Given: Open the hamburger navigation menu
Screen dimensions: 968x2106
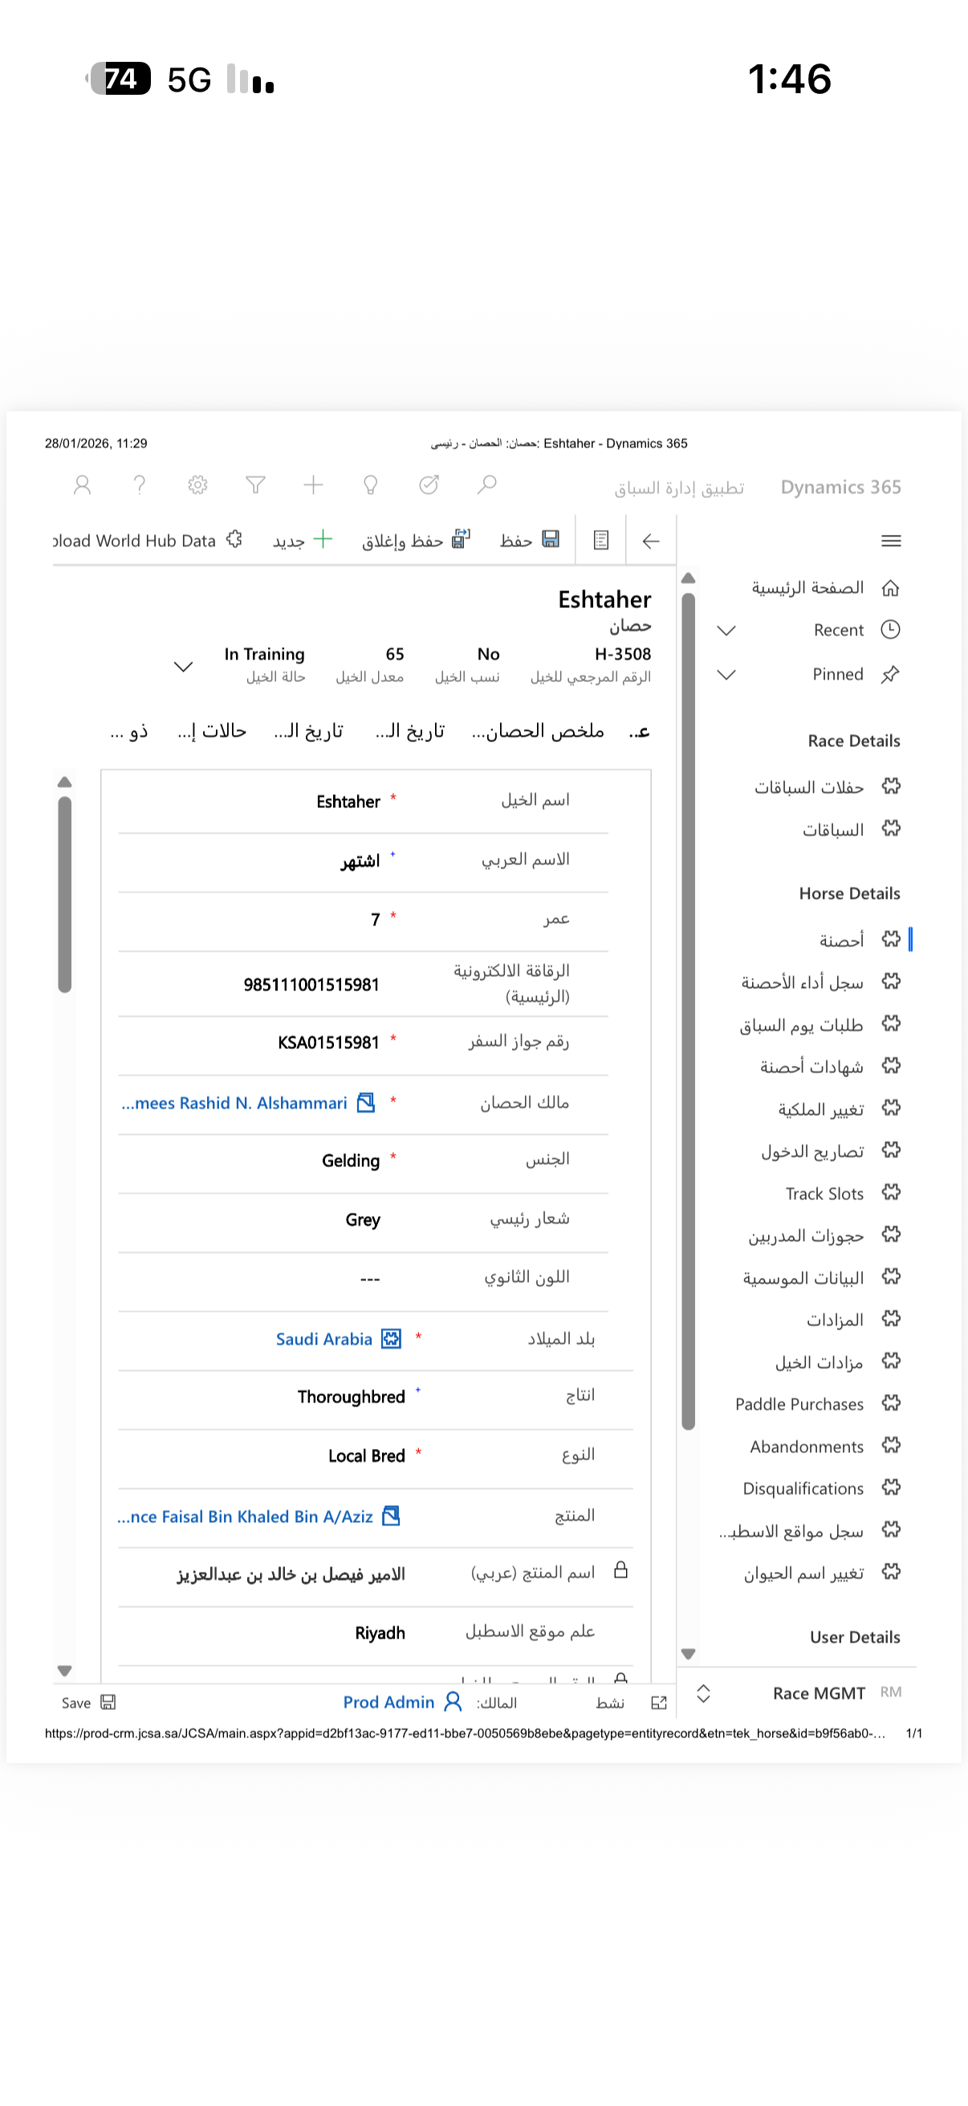Looking at the screenshot, I should (891, 541).
